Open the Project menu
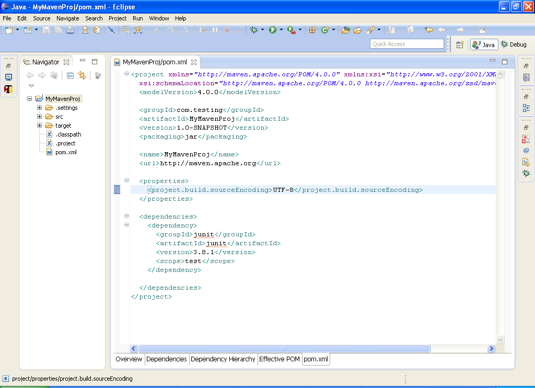The width and height of the screenshot is (535, 388). [x=118, y=18]
